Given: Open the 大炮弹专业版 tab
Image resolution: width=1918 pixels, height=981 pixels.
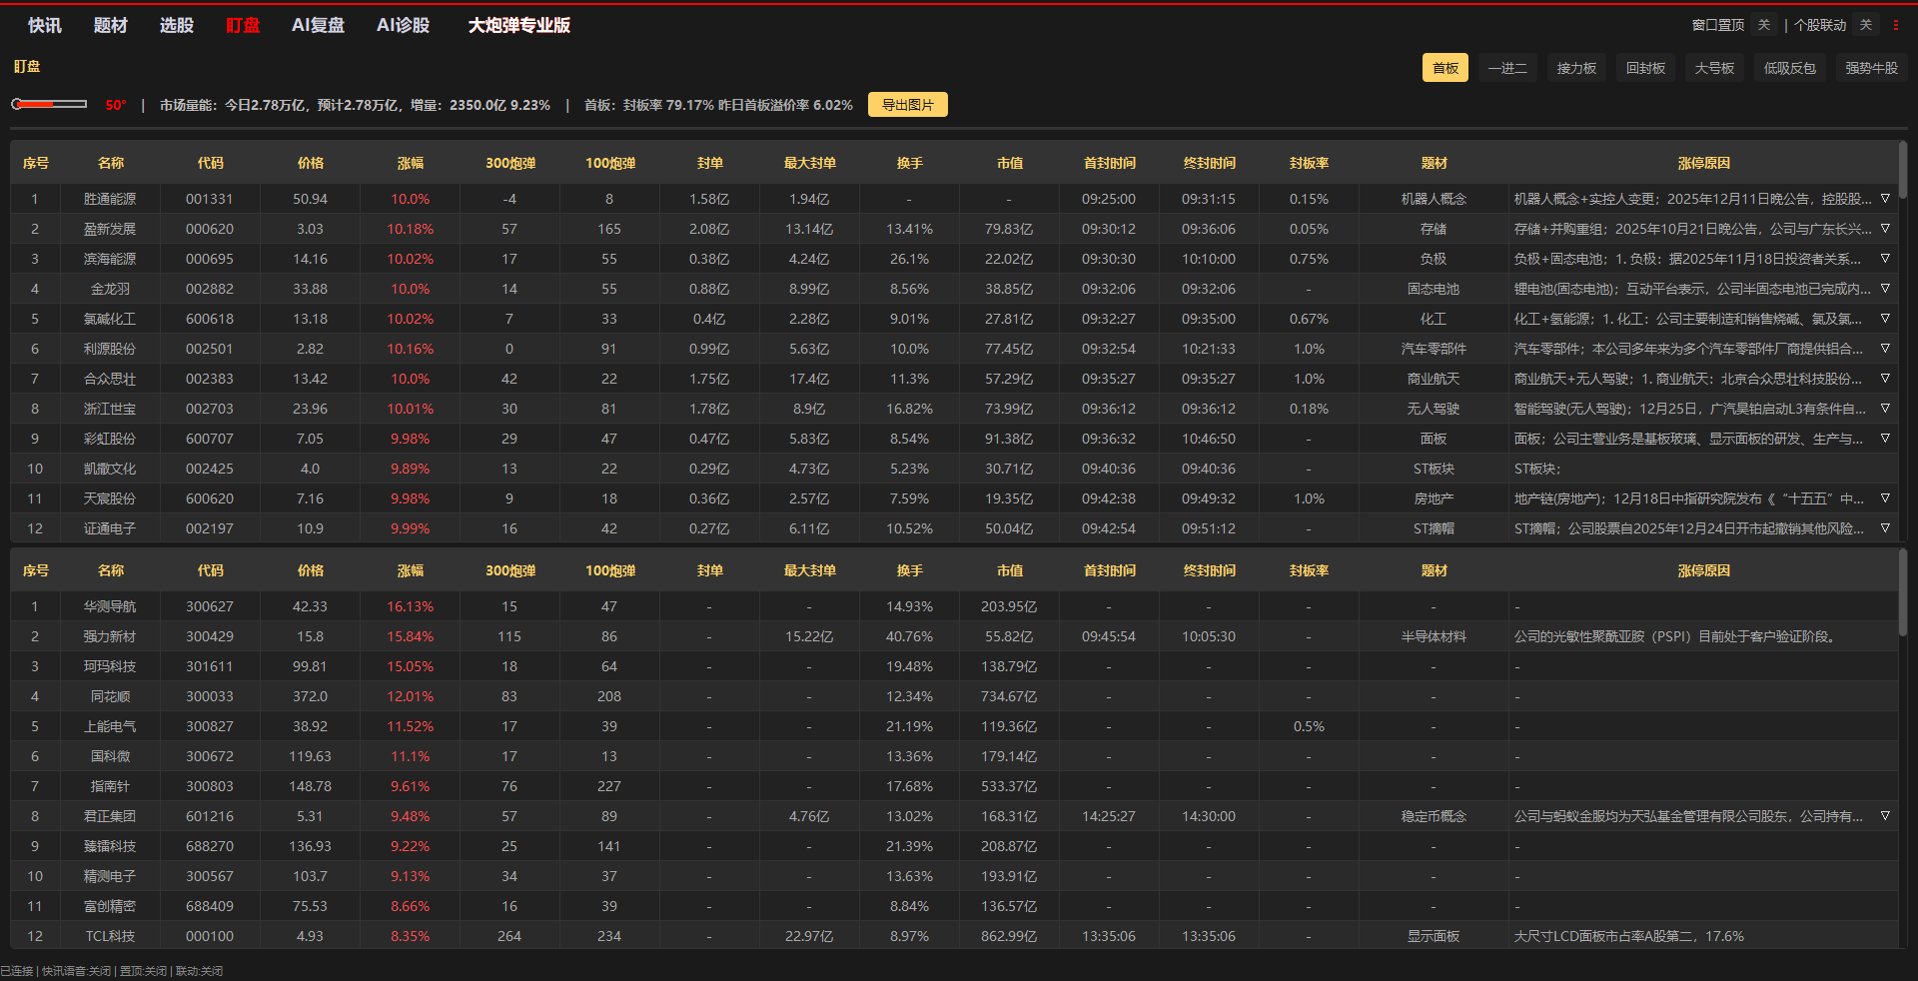Looking at the screenshot, I should click(518, 25).
